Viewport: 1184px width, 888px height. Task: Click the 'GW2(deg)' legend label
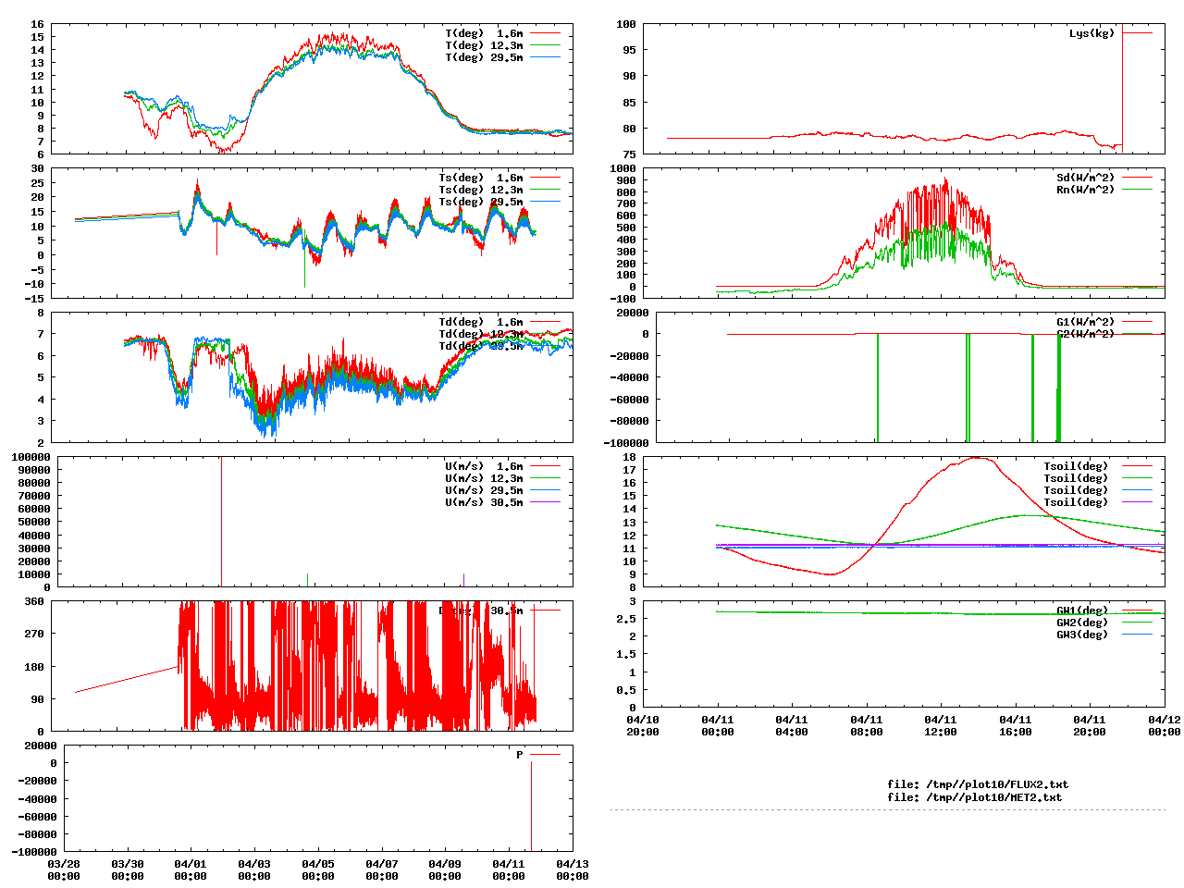[1082, 623]
